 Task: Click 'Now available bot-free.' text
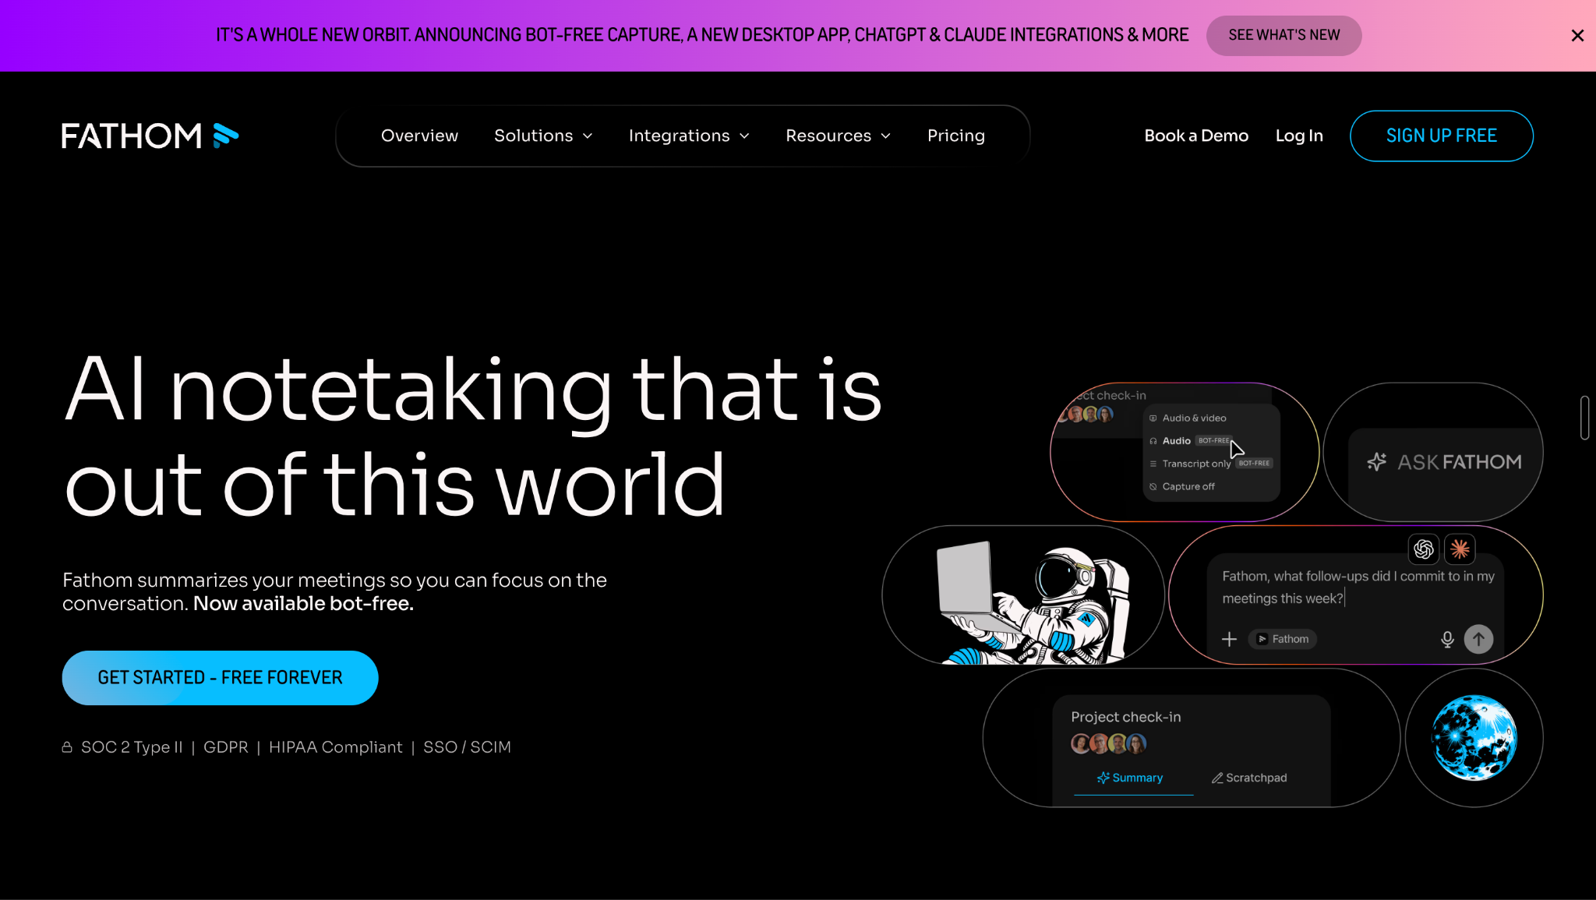[303, 604]
